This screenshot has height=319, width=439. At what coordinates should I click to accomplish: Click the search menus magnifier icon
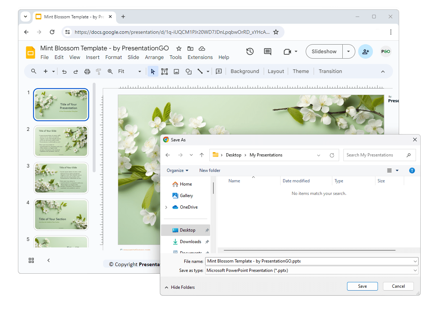(34, 71)
